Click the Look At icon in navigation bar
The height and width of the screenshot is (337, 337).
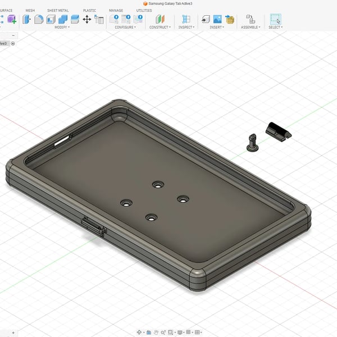click(149, 333)
